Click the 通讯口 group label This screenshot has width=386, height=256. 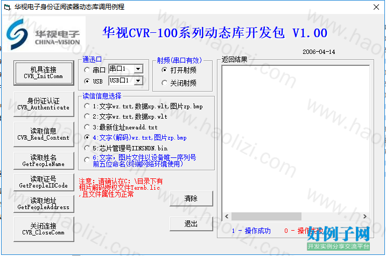pyautogui.click(x=92, y=59)
